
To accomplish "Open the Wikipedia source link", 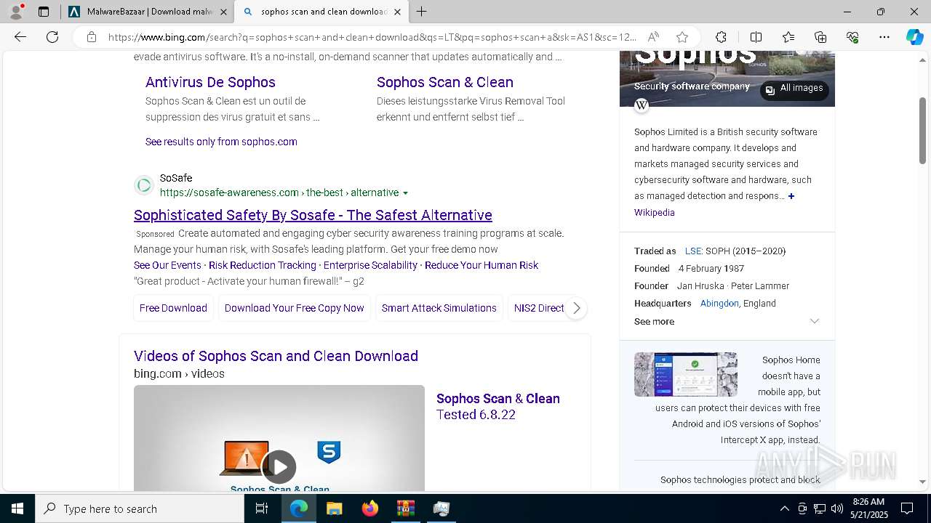I will tap(655, 213).
